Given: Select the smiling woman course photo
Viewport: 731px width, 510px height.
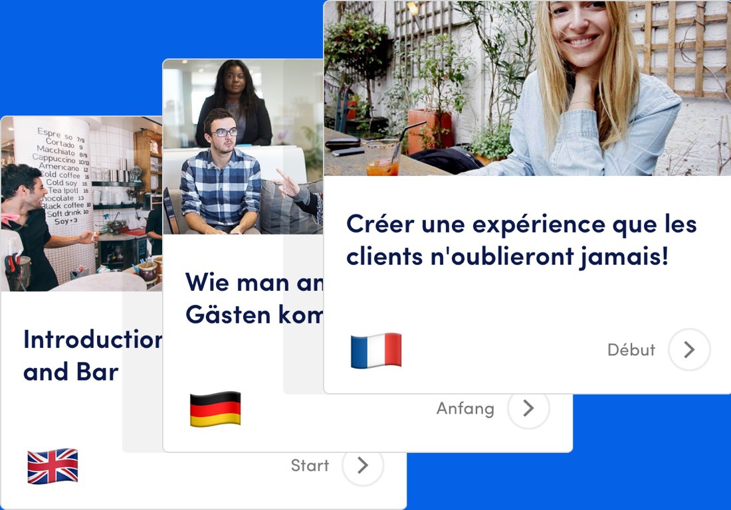Looking at the screenshot, I should pyautogui.click(x=527, y=88).
